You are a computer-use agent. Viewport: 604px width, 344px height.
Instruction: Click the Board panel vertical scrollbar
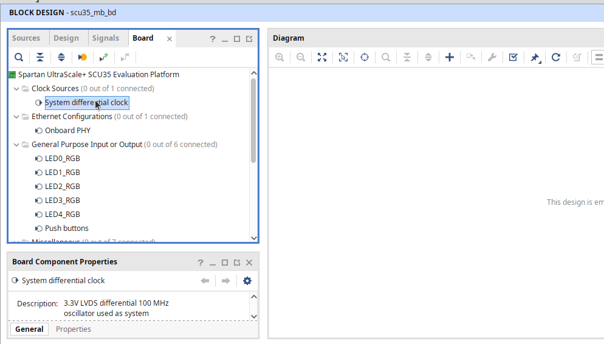(253, 122)
